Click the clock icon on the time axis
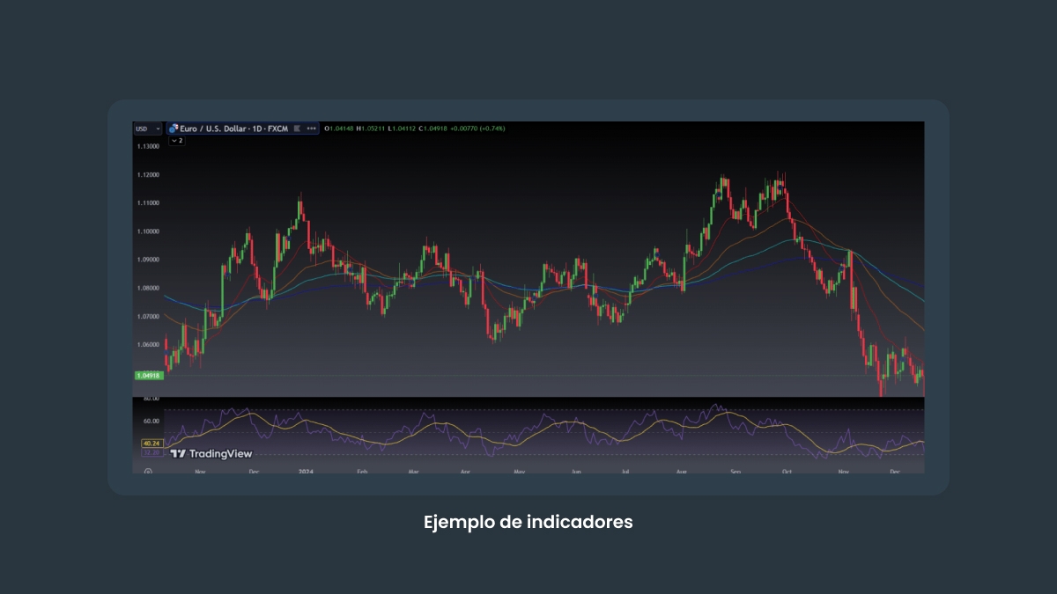 click(148, 471)
